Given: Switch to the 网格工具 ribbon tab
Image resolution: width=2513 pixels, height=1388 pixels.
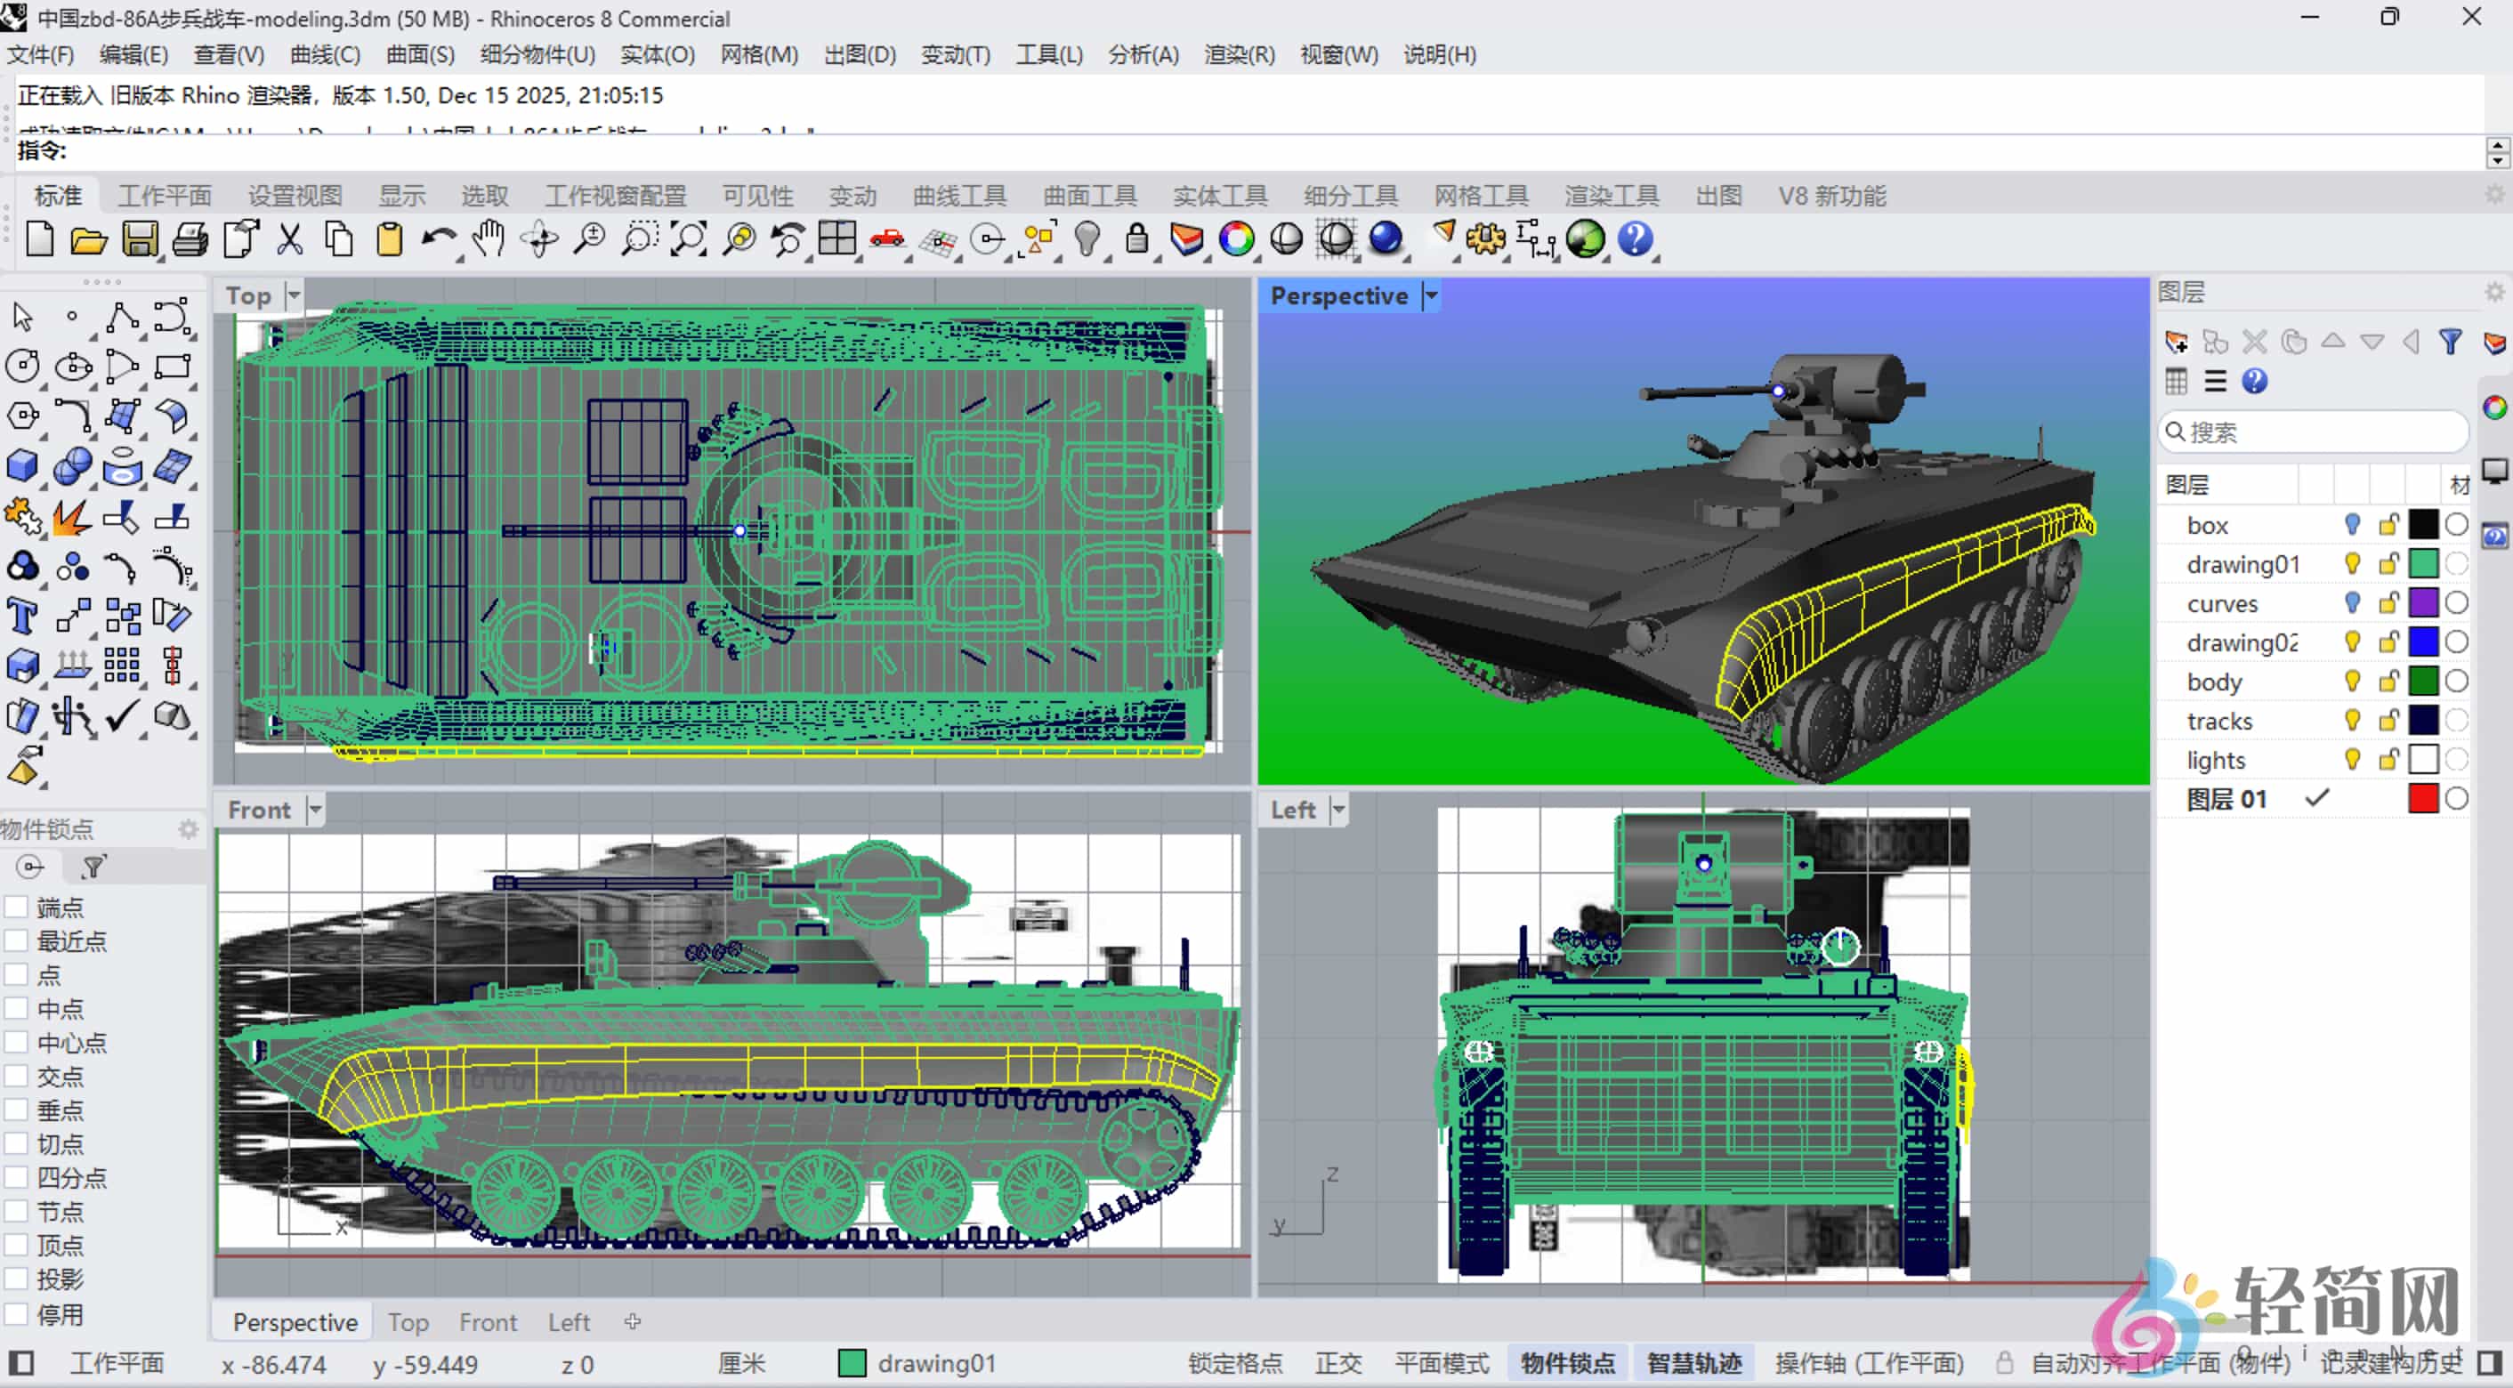Looking at the screenshot, I should (1480, 195).
